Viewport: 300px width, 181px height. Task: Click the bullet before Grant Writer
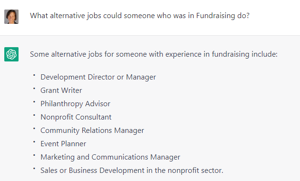[x=34, y=89]
